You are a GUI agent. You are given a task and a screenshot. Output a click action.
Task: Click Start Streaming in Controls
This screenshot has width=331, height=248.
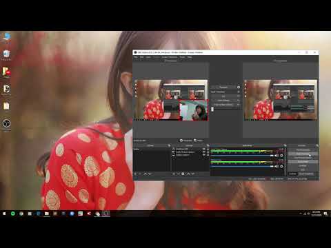pos(303,149)
